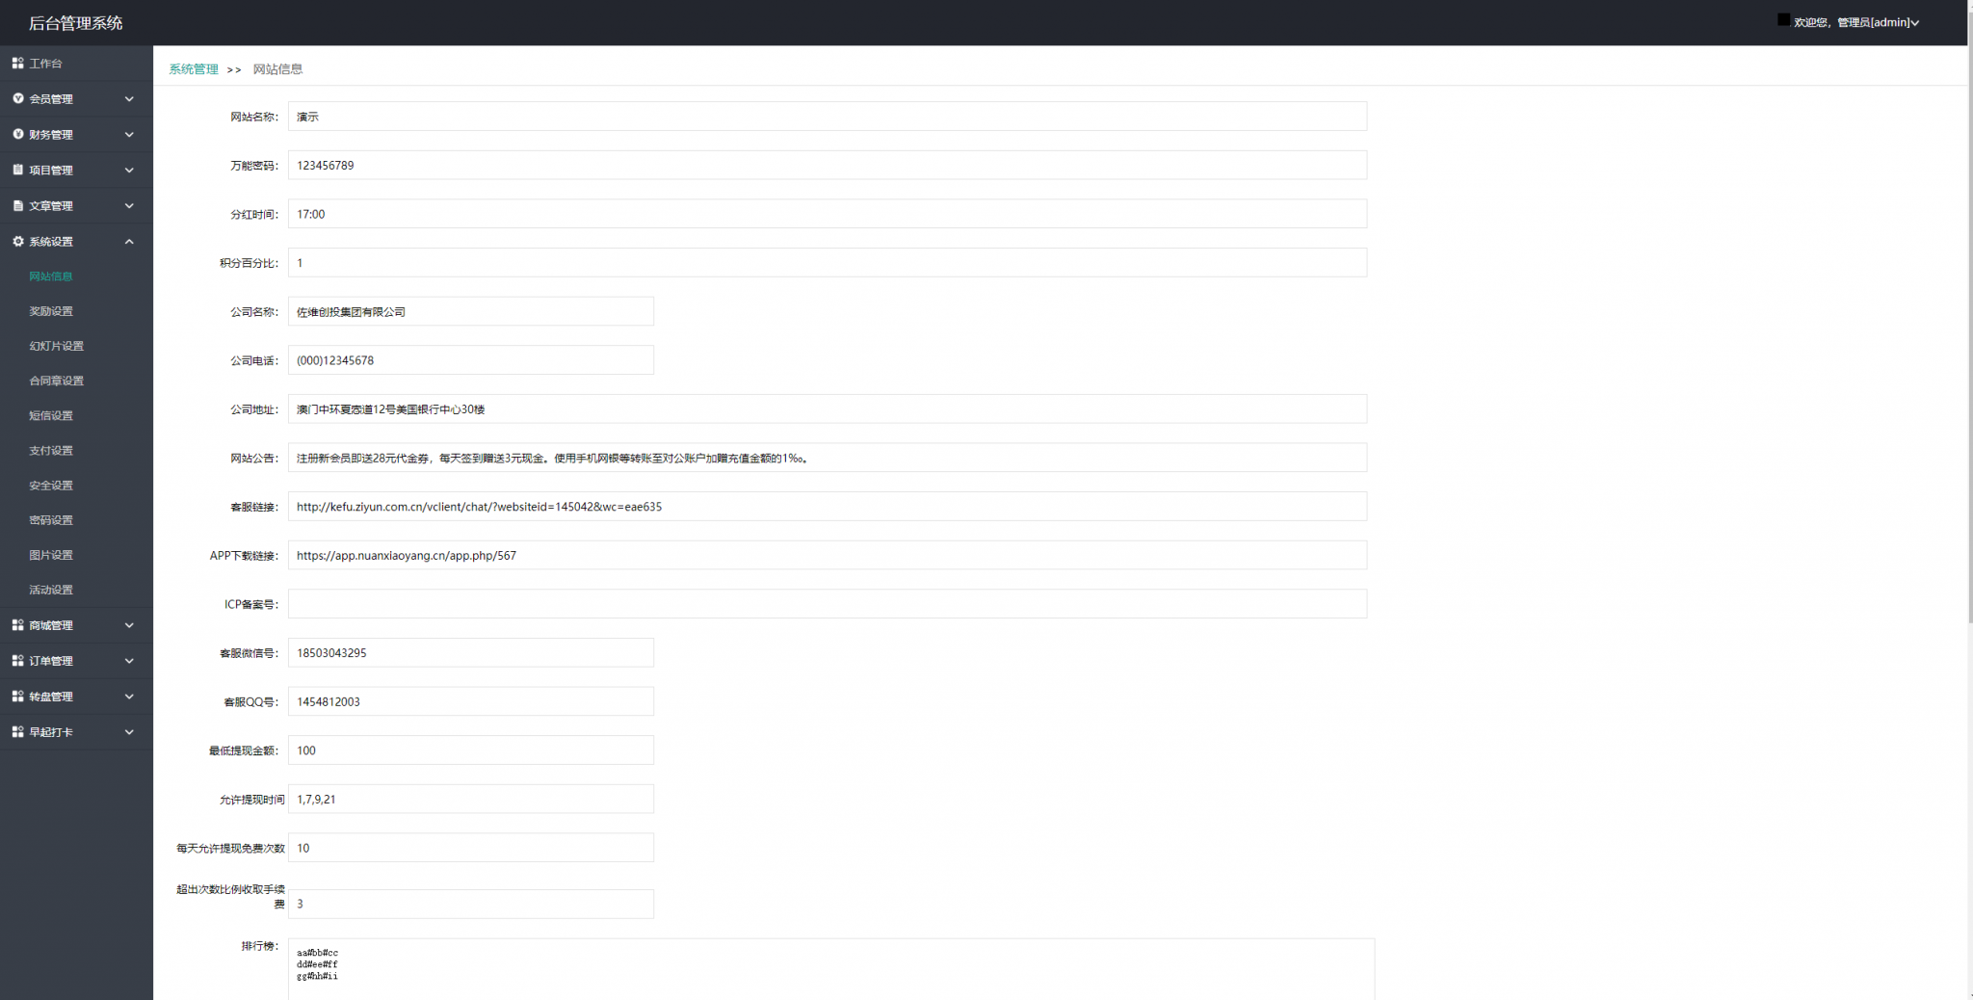Image resolution: width=1973 pixels, height=1000 pixels.
Task: Select 支付设置 in the sidebar
Action: click(51, 451)
